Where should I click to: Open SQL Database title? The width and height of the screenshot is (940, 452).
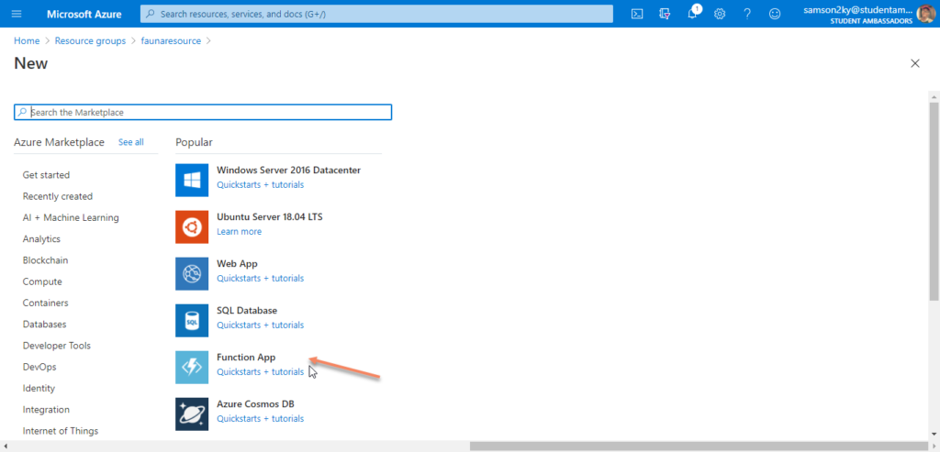[247, 311]
